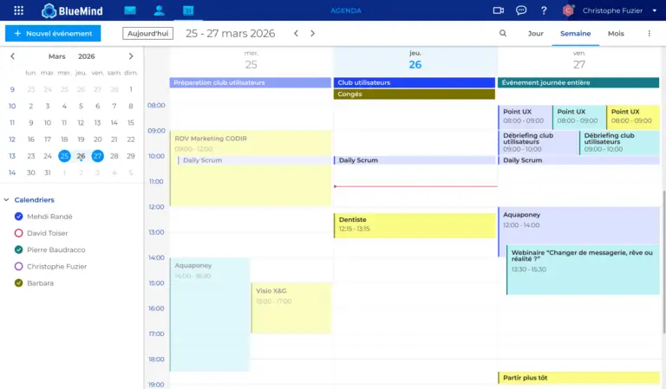This screenshot has width=666, height=389.
Task: Go to next period in agenda
Action: point(312,34)
